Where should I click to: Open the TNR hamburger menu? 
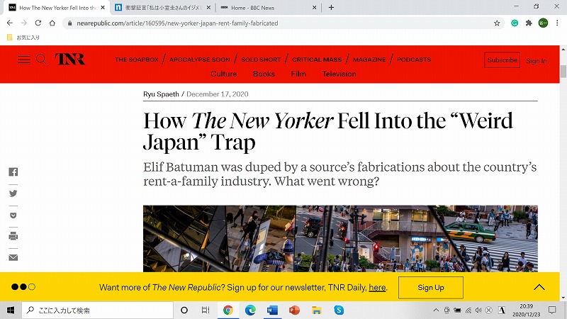coord(24,60)
